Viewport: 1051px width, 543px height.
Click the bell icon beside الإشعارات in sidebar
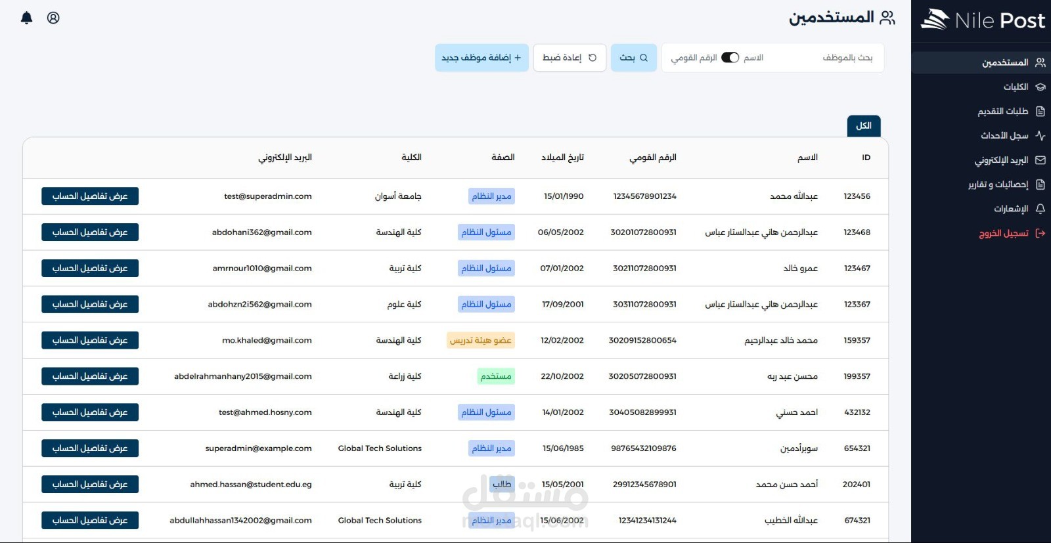coord(1040,209)
